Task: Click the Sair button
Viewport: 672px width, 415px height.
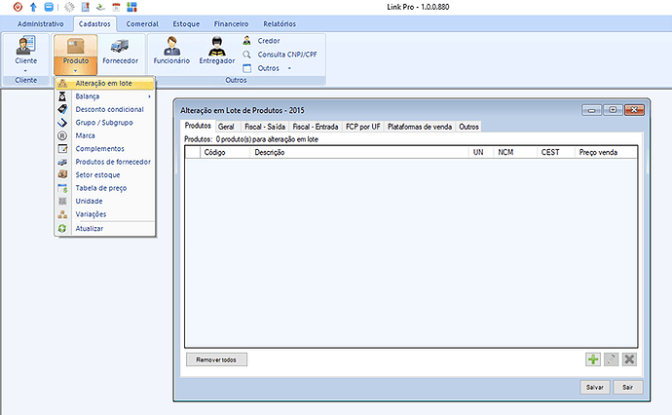Action: pyautogui.click(x=628, y=387)
